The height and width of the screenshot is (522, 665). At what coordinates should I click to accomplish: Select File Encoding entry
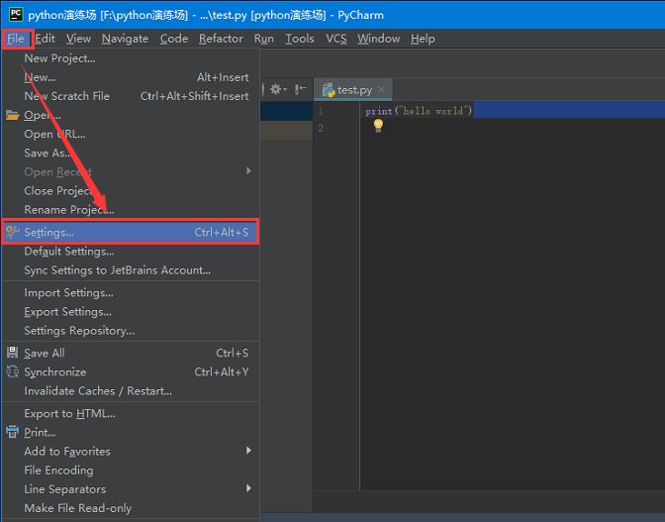[131, 470]
